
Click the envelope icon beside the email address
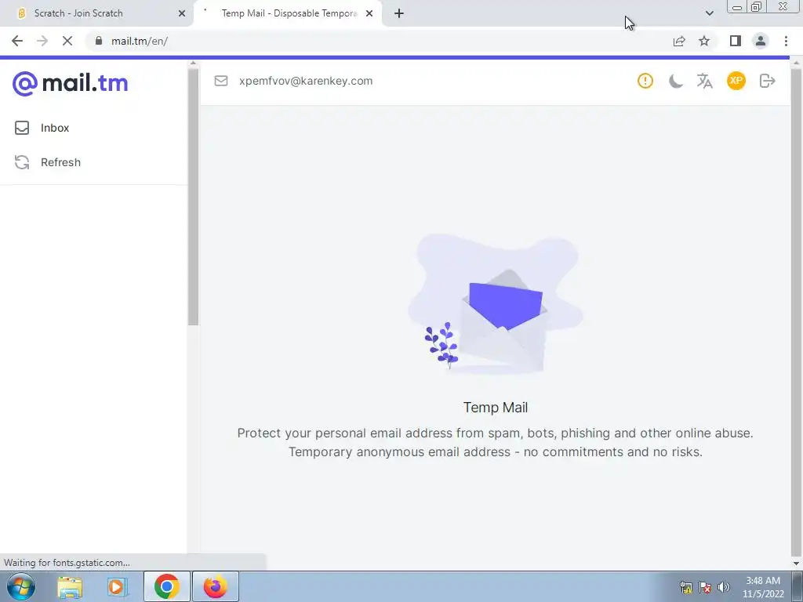click(220, 81)
